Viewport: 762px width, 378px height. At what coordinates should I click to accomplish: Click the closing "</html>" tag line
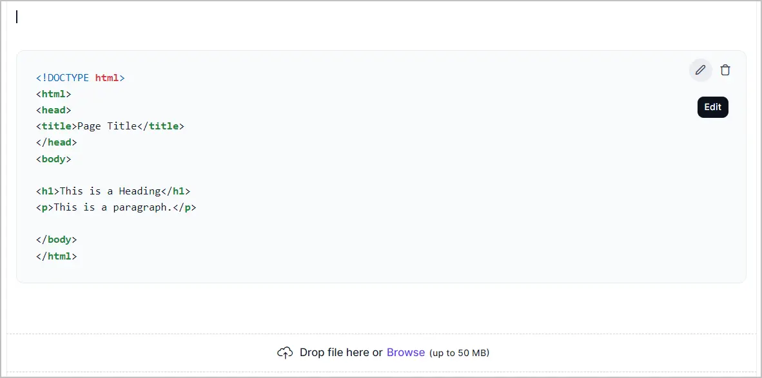pyautogui.click(x=56, y=256)
